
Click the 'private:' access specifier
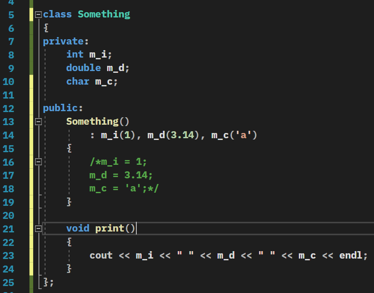(66, 41)
